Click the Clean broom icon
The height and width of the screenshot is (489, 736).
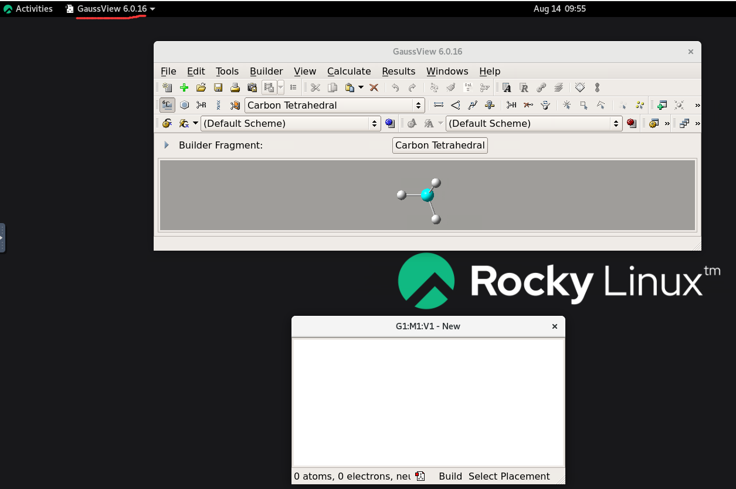pos(451,87)
